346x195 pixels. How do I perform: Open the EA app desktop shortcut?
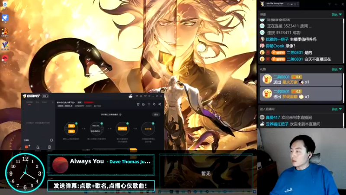click(x=5, y=58)
